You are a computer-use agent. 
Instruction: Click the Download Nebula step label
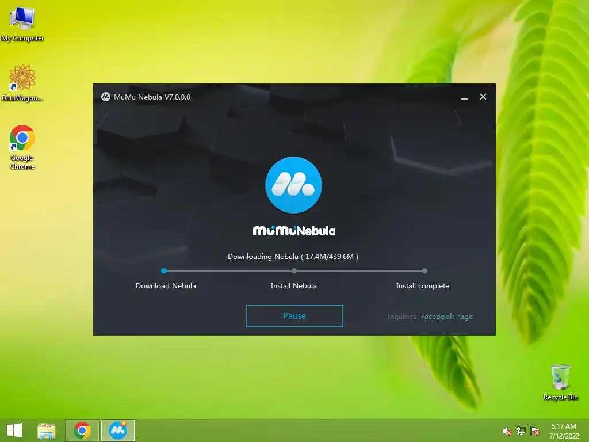166,286
